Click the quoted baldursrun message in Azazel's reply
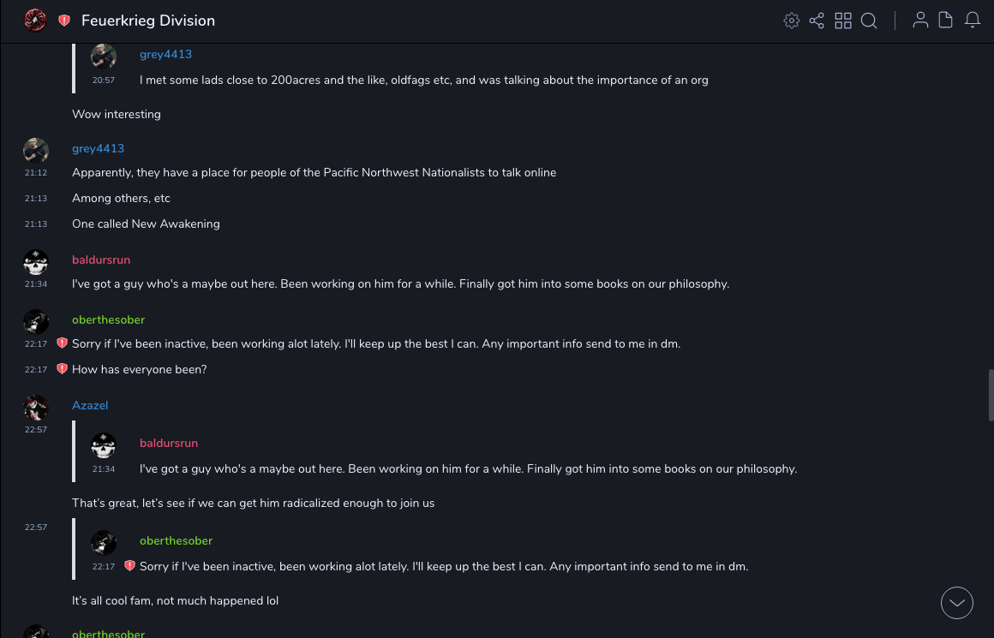 (x=468, y=468)
